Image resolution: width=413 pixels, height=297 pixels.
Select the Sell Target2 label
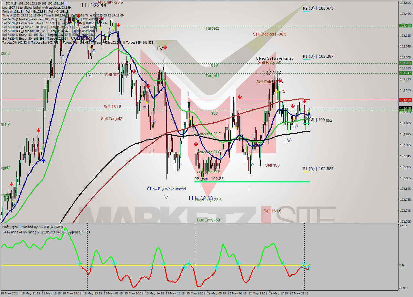coord(112,119)
